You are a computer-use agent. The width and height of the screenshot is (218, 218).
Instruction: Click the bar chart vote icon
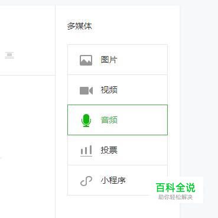86,151
